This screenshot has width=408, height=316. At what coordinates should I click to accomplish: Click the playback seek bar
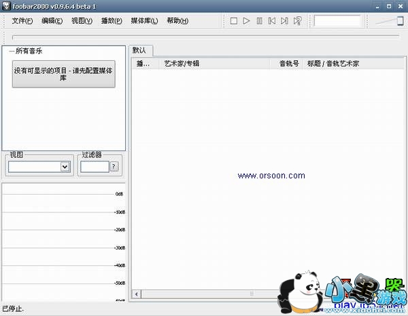(205, 37)
